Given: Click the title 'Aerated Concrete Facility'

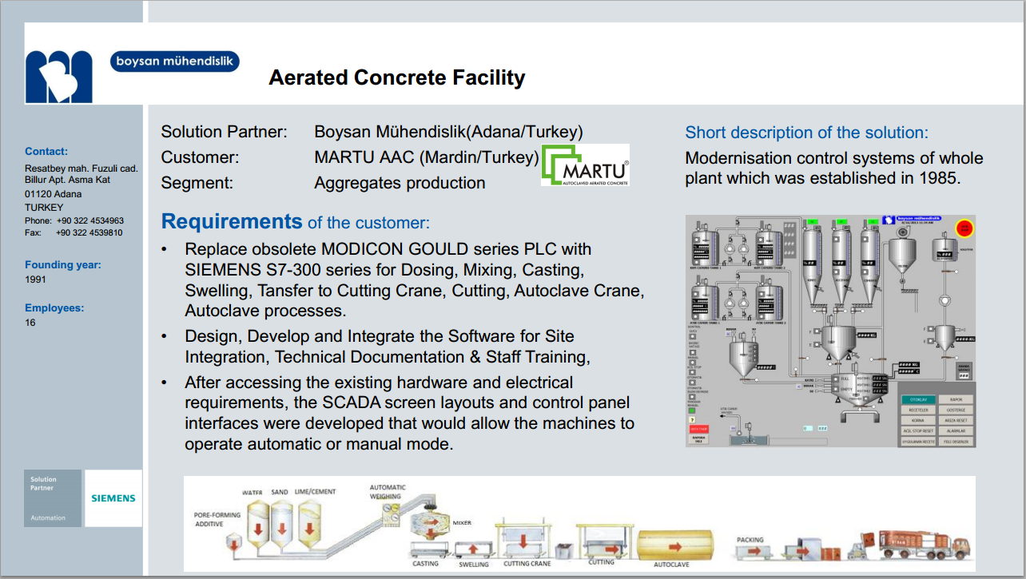Looking at the screenshot, I should (x=396, y=77).
